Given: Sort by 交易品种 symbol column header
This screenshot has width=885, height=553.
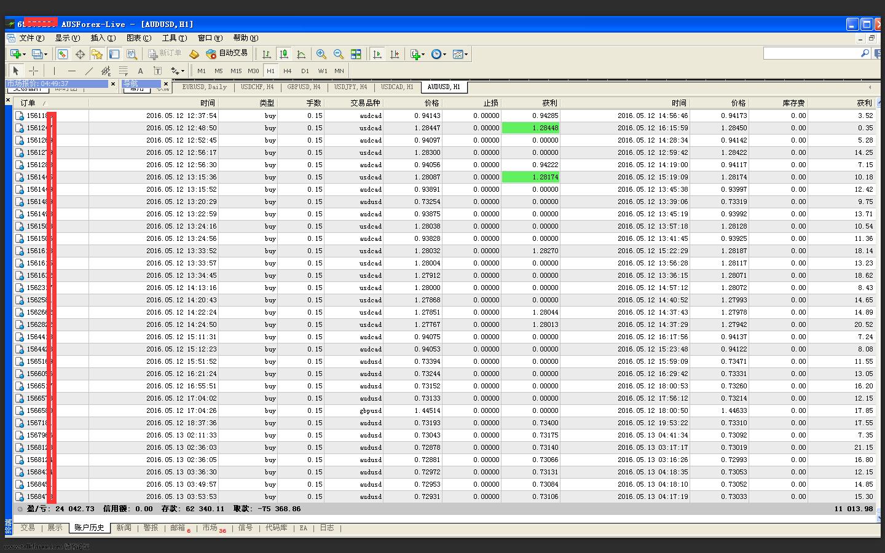Looking at the screenshot, I should point(353,103).
